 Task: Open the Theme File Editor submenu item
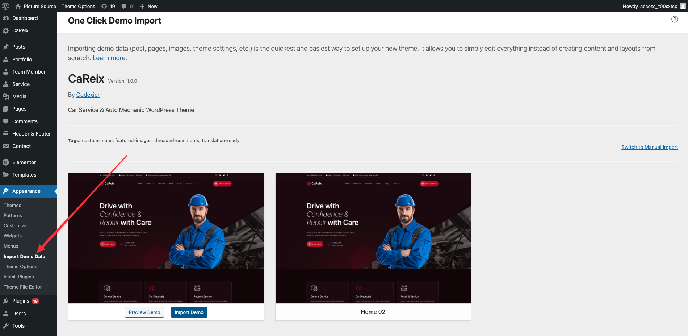(22, 287)
